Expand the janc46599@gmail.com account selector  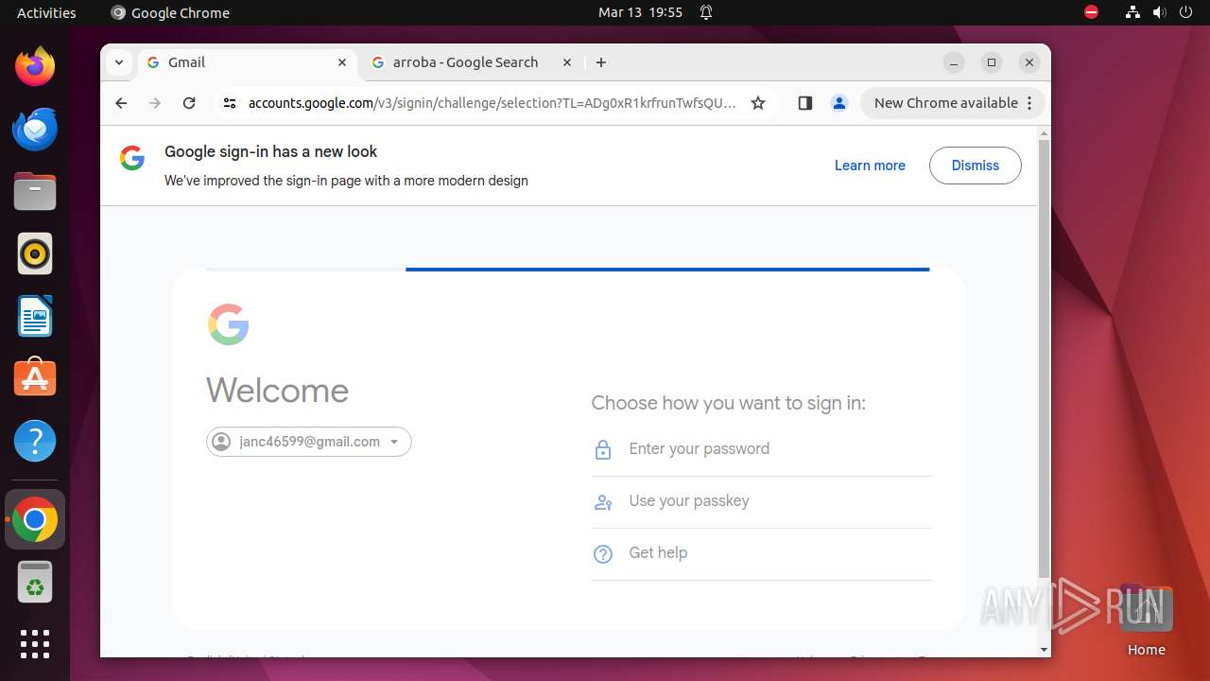[x=309, y=442]
